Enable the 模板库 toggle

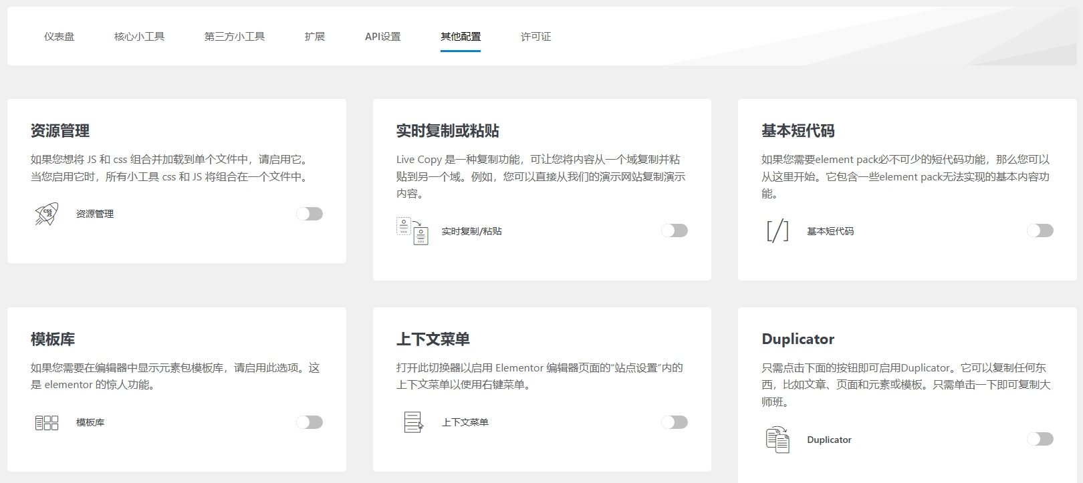[310, 422]
